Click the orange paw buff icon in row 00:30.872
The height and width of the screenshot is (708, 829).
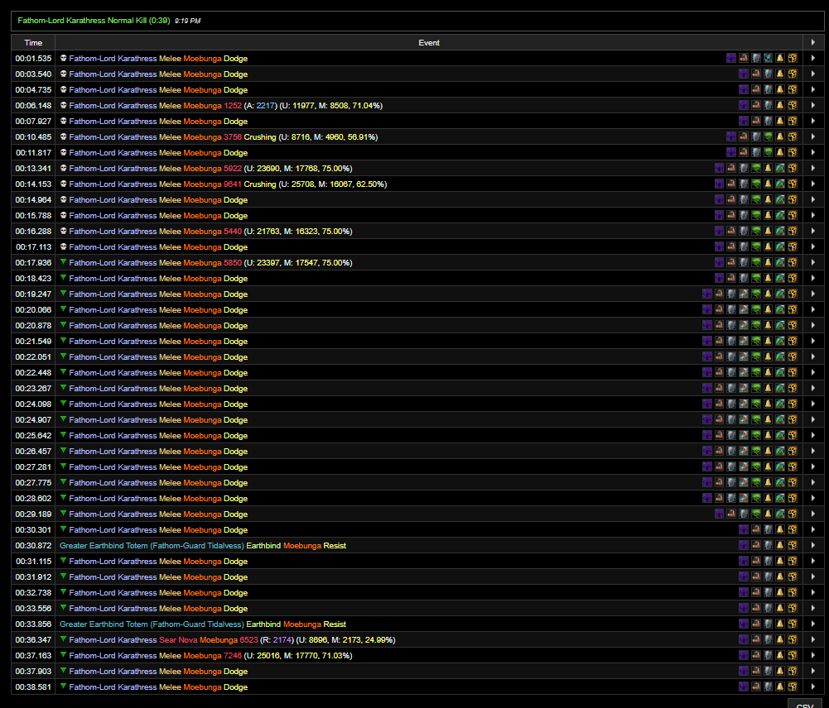(792, 545)
